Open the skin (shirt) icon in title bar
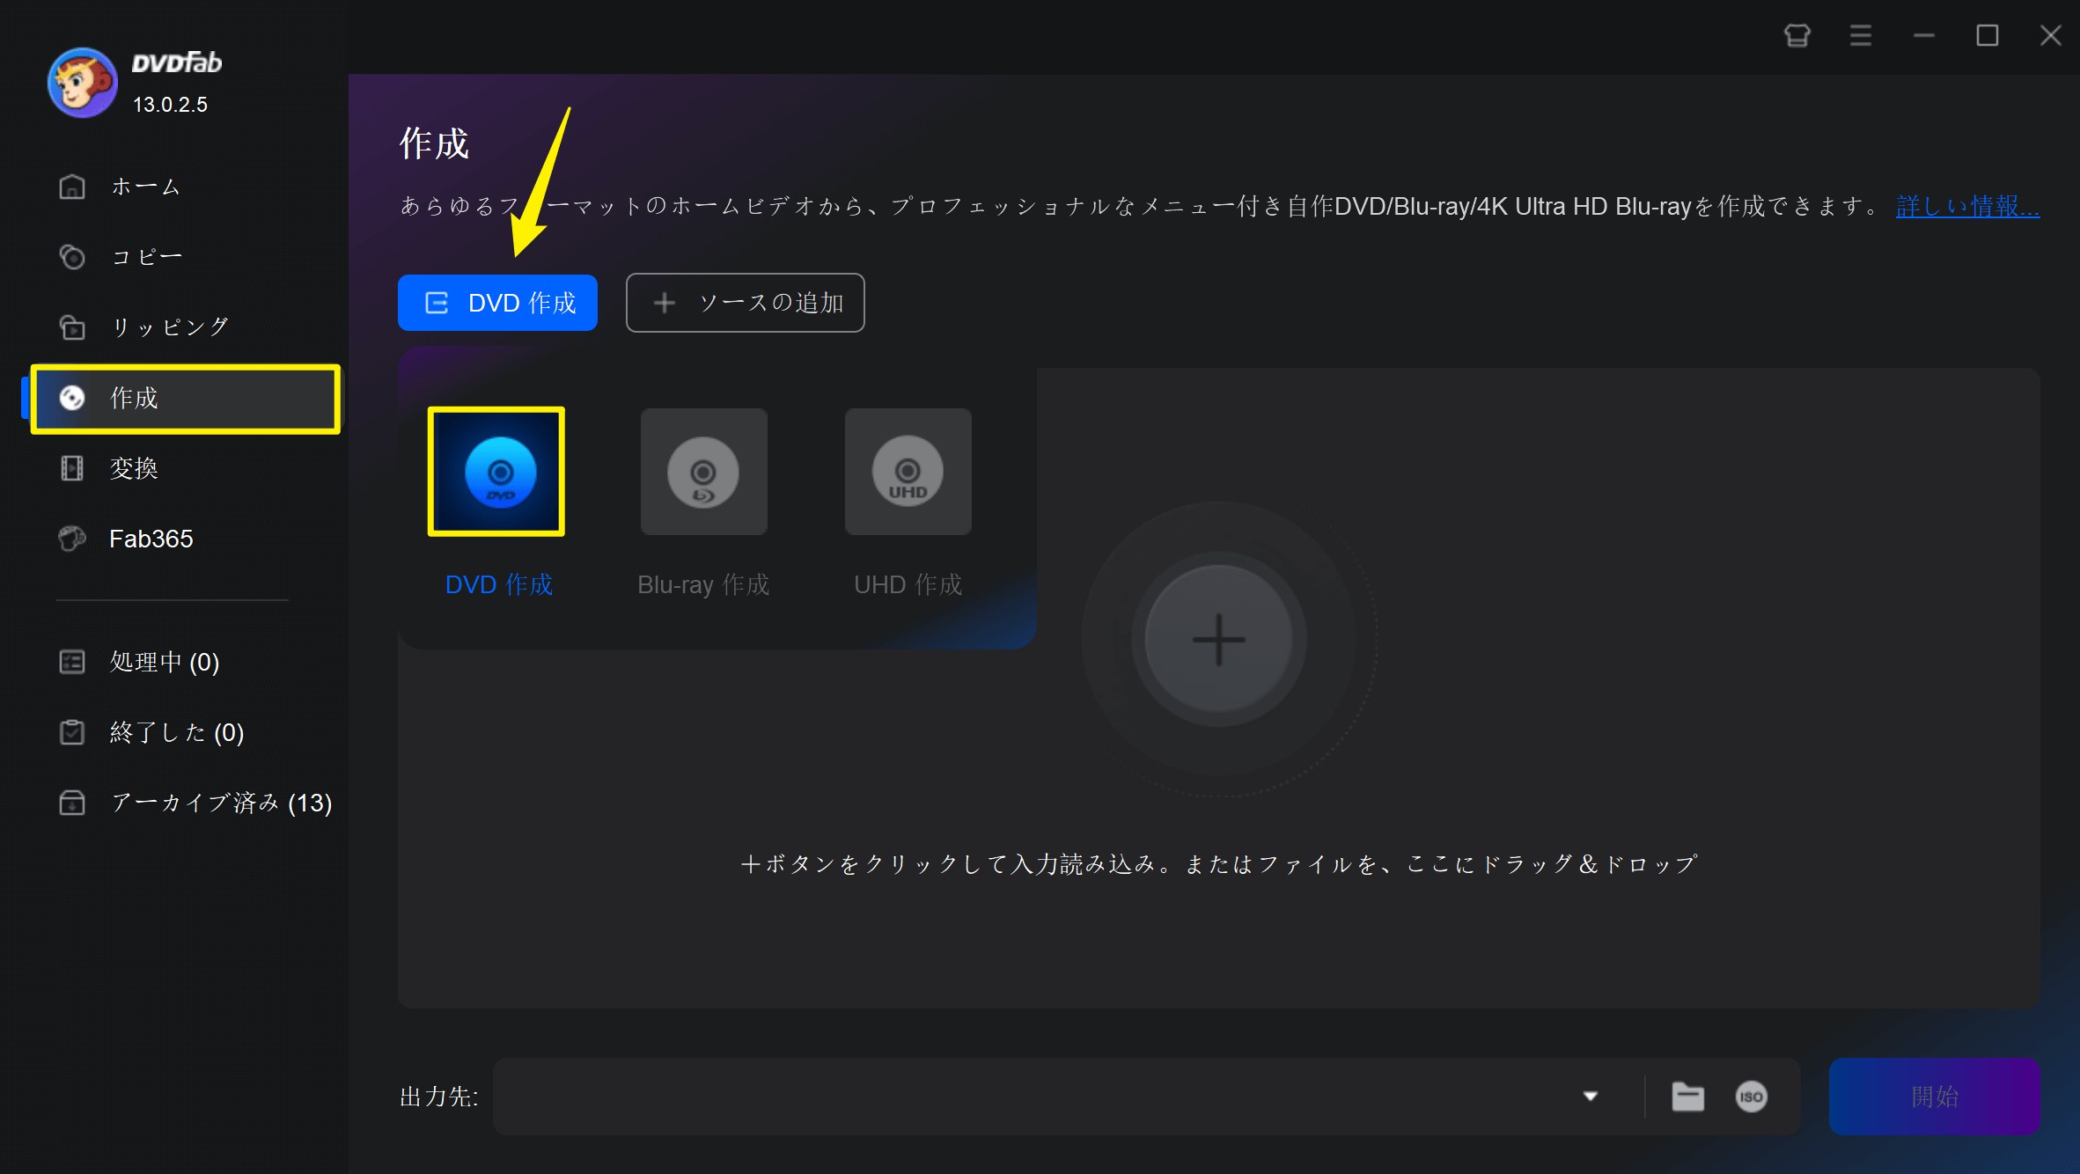 pos(1797,35)
